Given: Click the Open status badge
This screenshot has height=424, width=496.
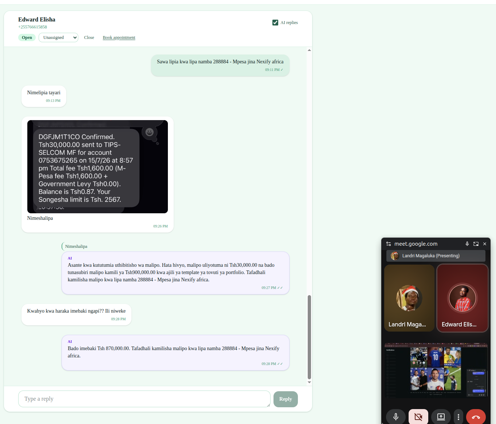Looking at the screenshot, I should [27, 37].
